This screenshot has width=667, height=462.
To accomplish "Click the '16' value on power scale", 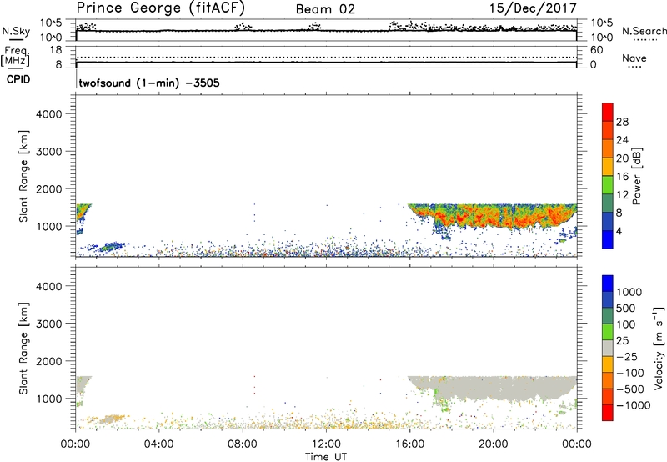I will point(622,177).
